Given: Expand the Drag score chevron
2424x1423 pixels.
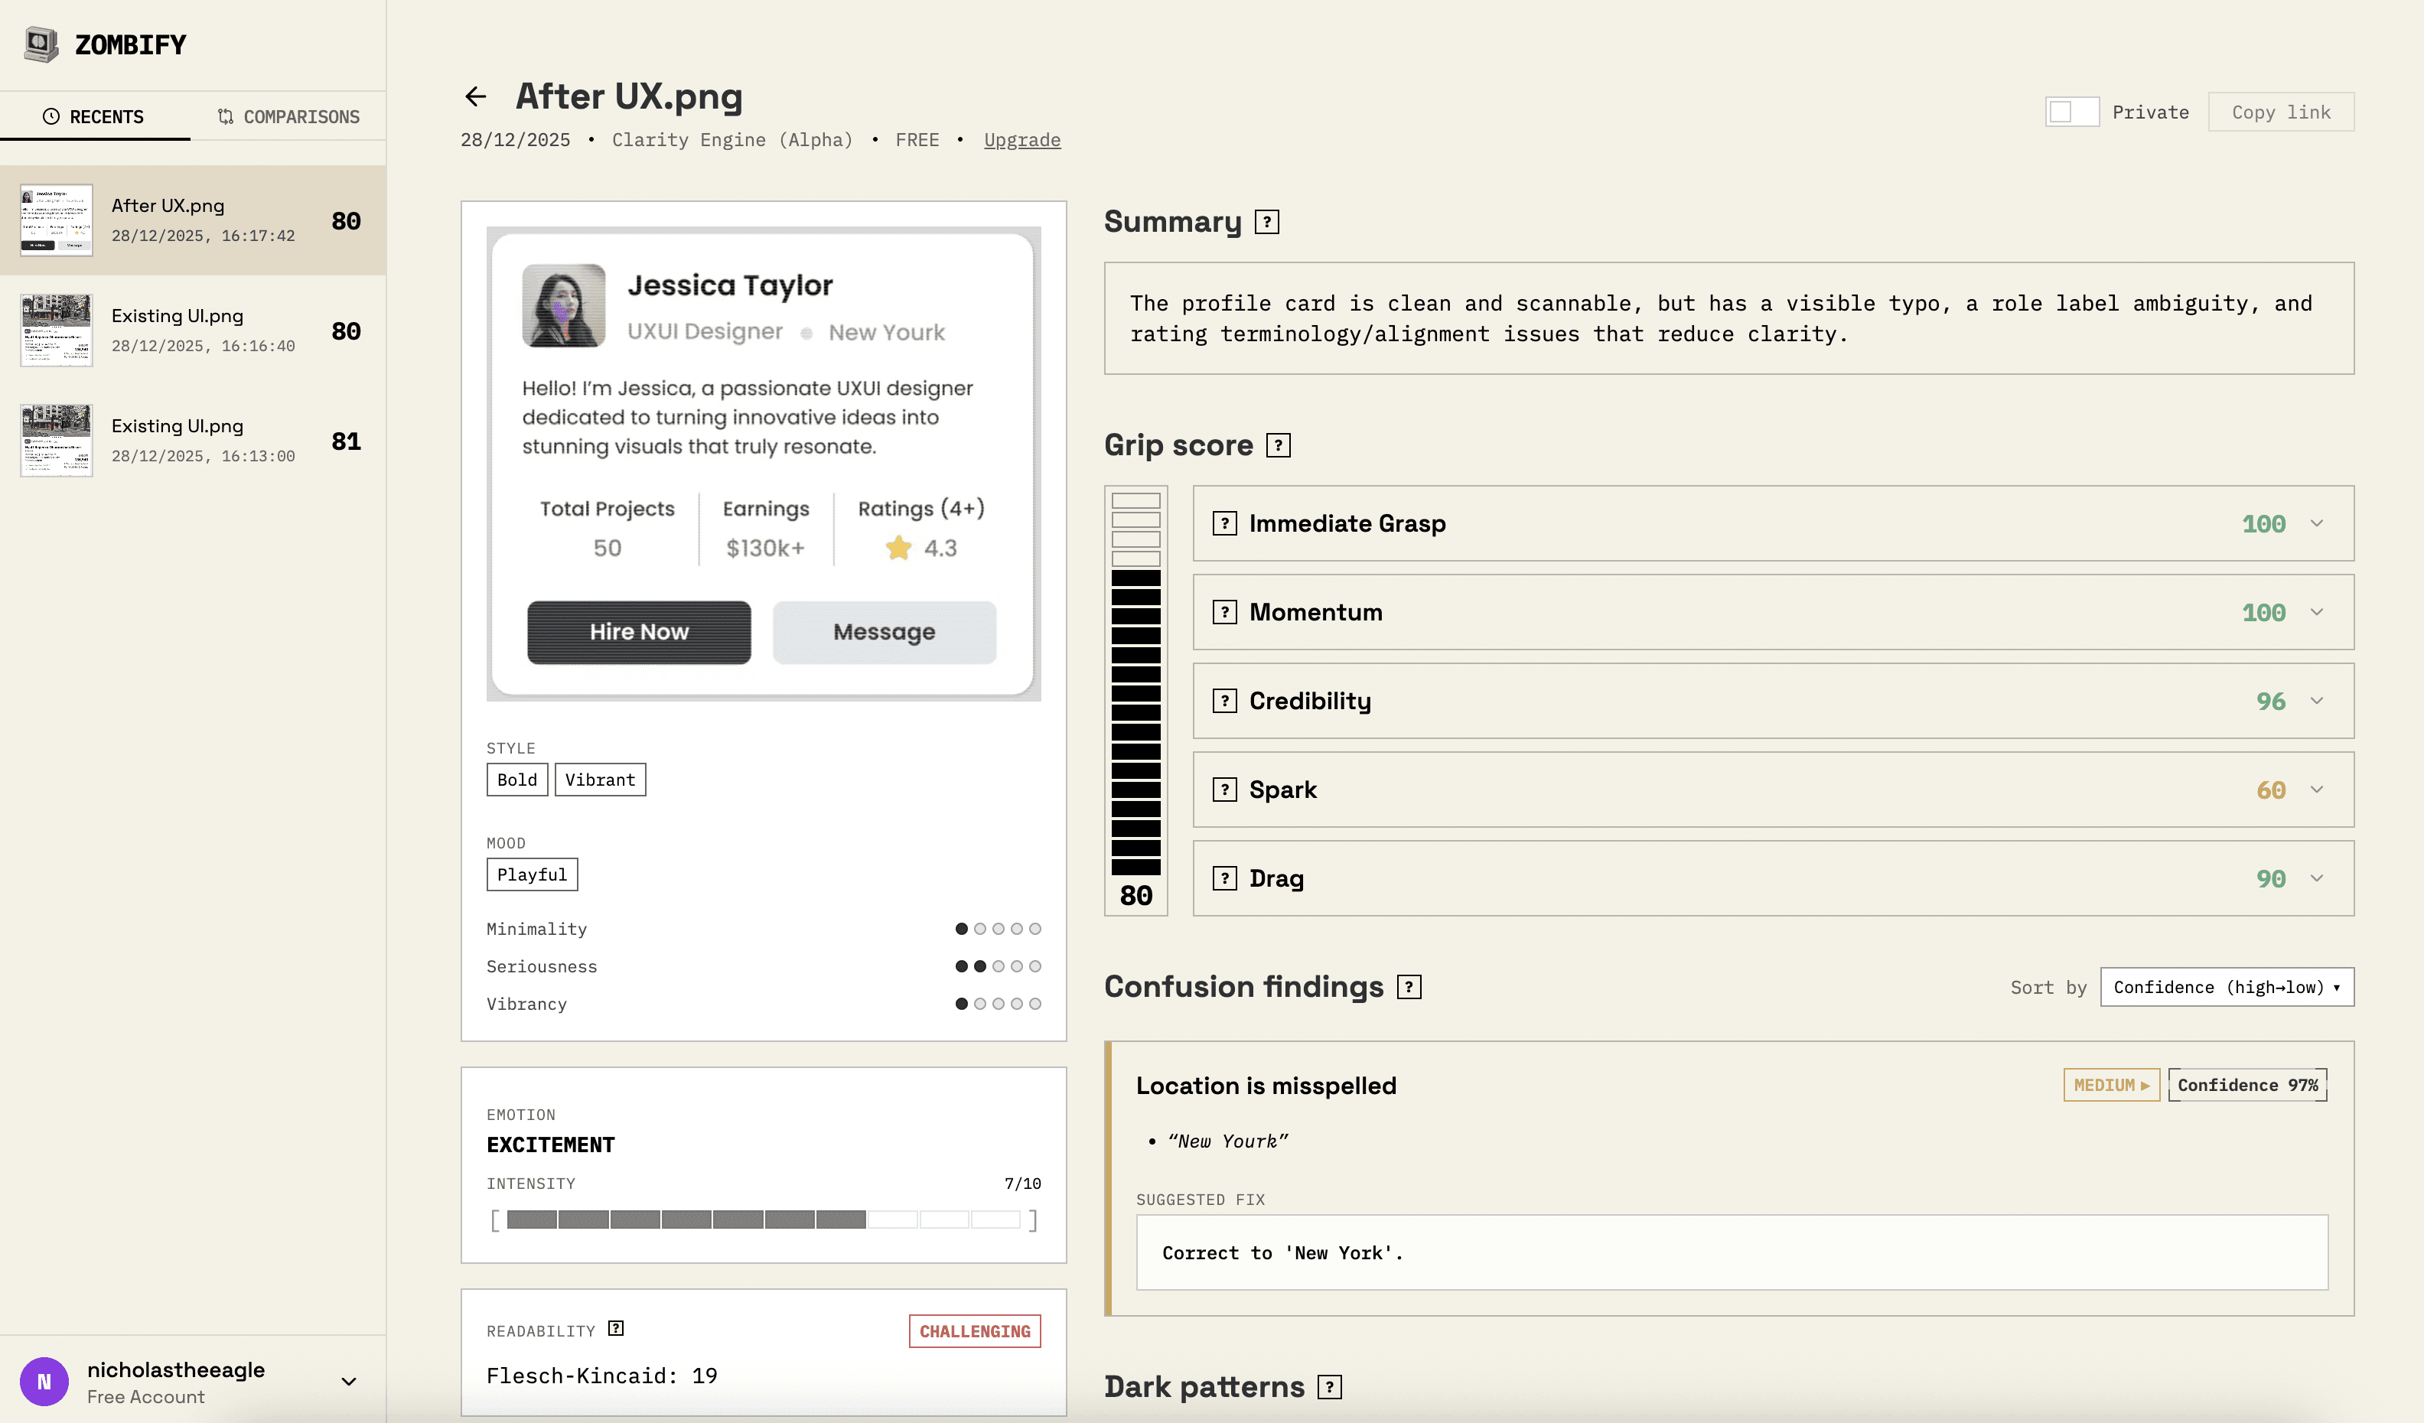Looking at the screenshot, I should point(2316,878).
